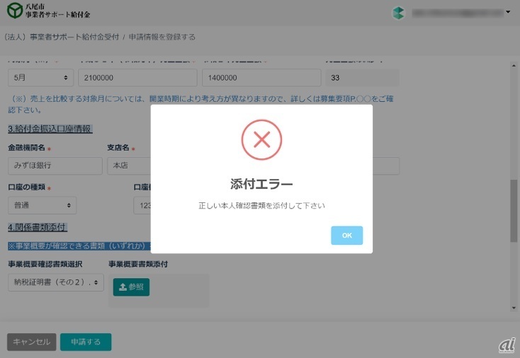Image resolution: width=520 pixels, height=358 pixels.
Task: Open the 納税証明書（その２） dropdown
Action: pyautogui.click(x=56, y=282)
